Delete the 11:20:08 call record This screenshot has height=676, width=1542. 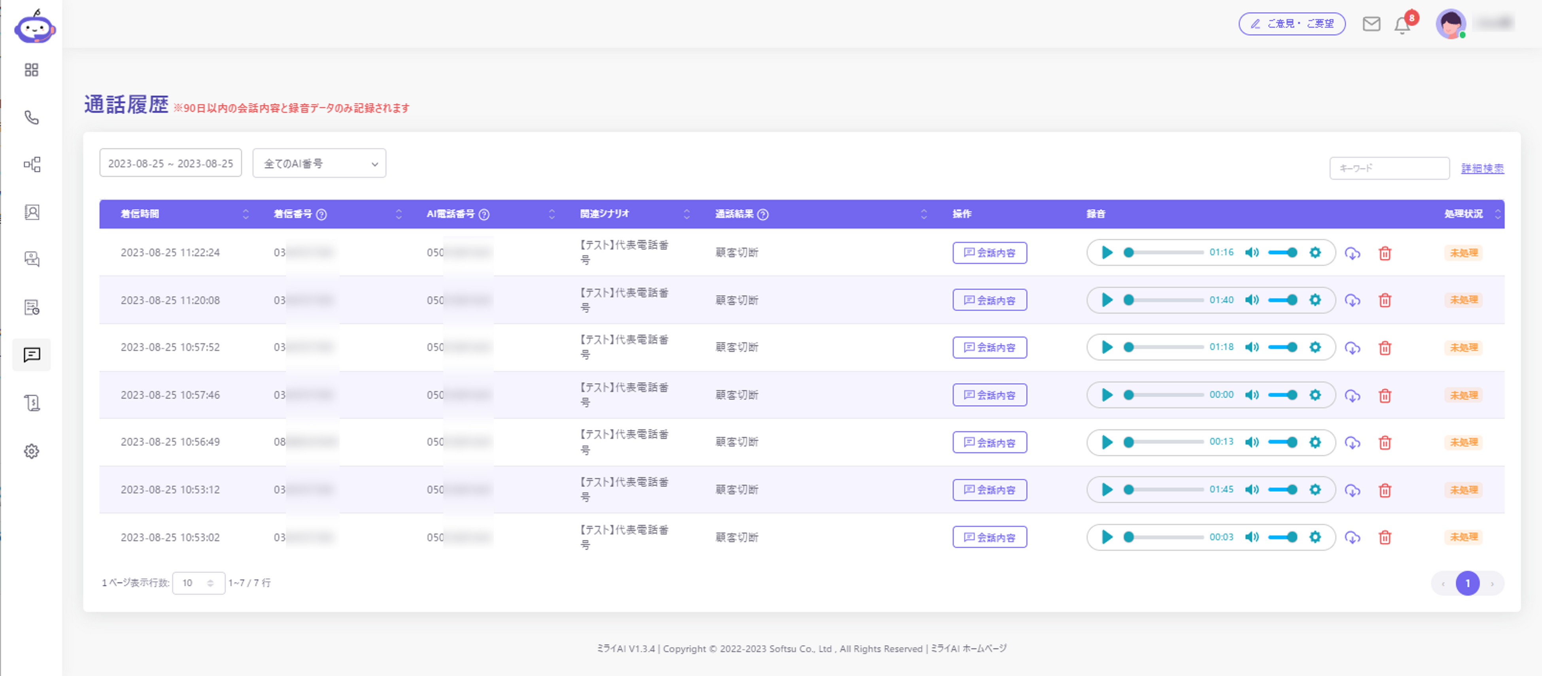point(1385,300)
